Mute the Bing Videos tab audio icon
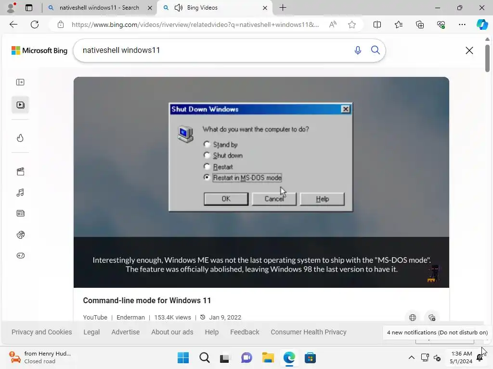The width and height of the screenshot is (493, 369). [178, 8]
